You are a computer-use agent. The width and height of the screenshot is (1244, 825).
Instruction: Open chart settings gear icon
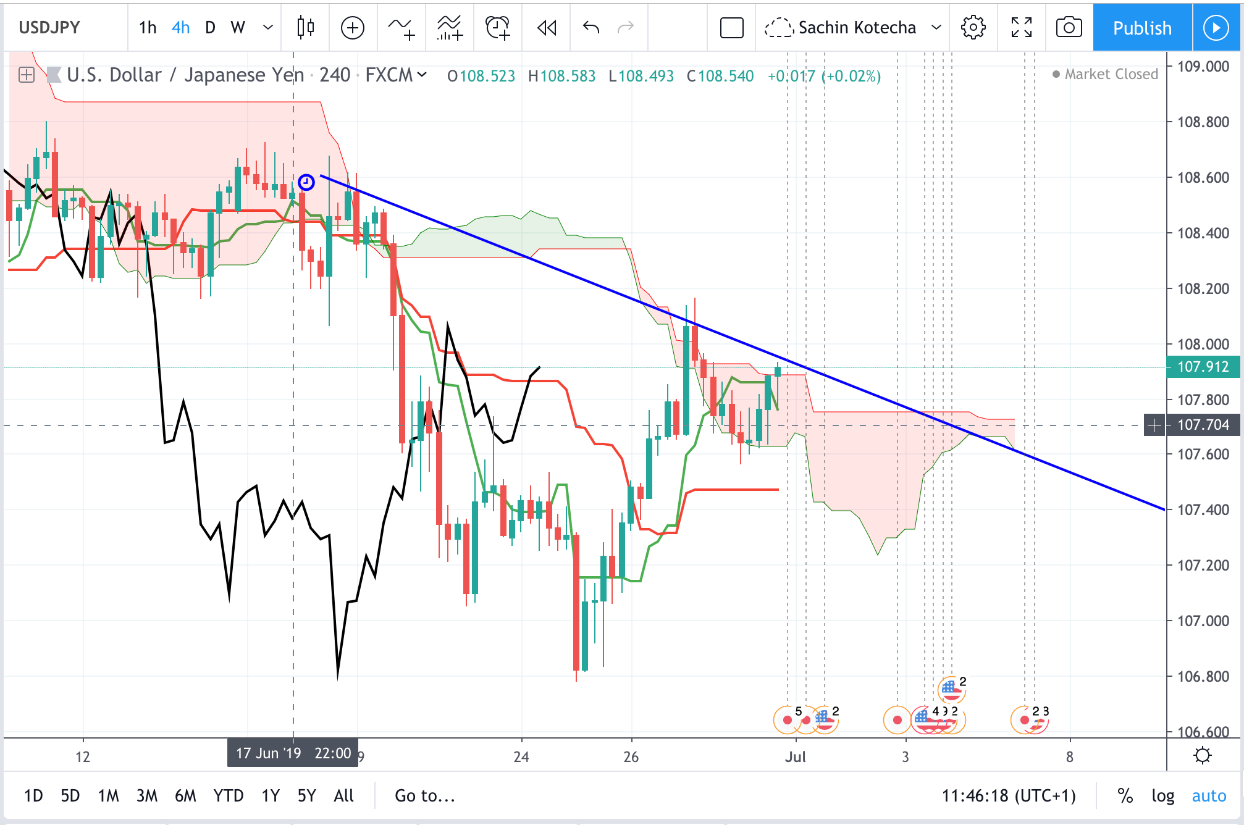(973, 27)
